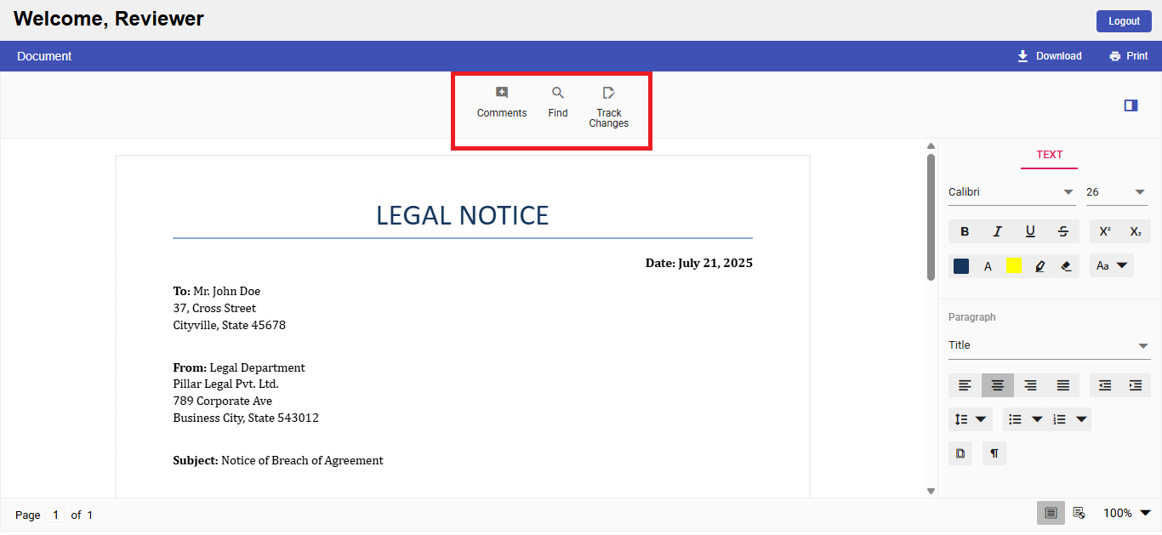
Task: Apply strikethrough formatting
Action: pyautogui.click(x=1062, y=231)
